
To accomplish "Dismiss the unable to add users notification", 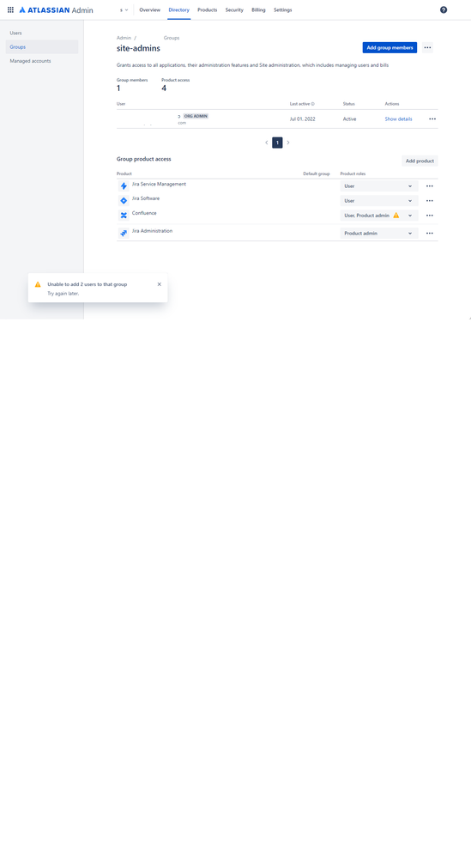I will coord(159,284).
